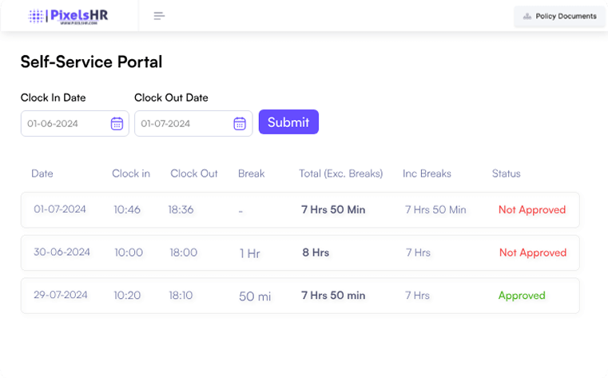
Task: Click the Break column header
Action: point(251,173)
